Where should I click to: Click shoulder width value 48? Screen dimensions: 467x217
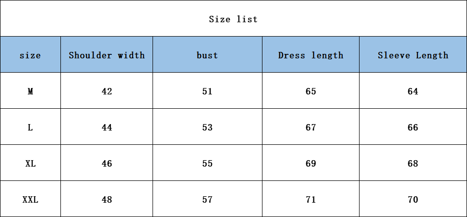[106, 199]
